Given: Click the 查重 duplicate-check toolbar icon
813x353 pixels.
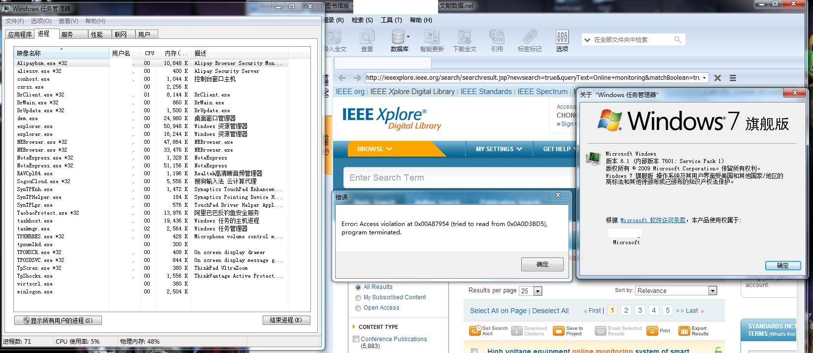Looking at the screenshot, I should (367, 37).
